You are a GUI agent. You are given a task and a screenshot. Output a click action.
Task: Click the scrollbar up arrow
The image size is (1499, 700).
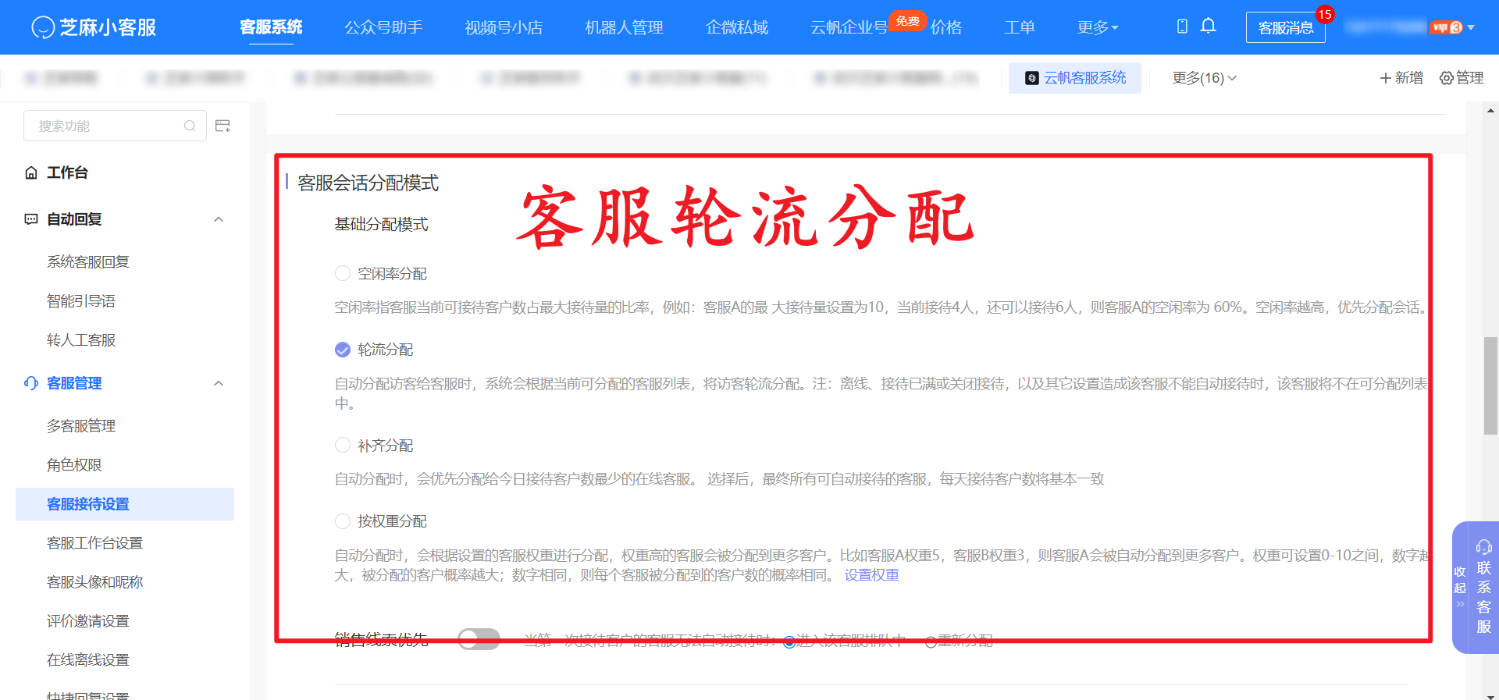[x=1490, y=111]
